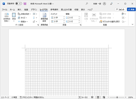Click the zoom in plus button
Viewport: 136px width, 99px height.
click(x=126, y=97)
